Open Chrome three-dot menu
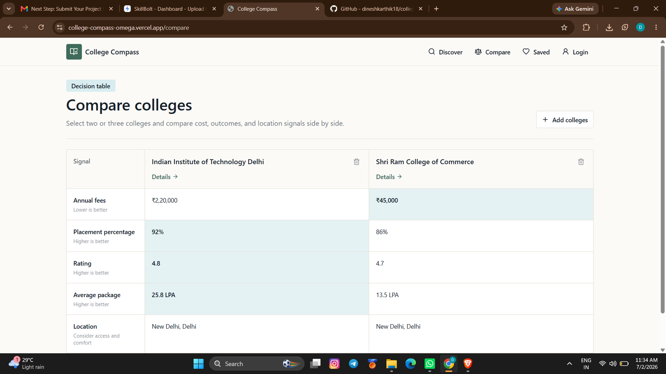The height and width of the screenshot is (374, 666). point(656,27)
